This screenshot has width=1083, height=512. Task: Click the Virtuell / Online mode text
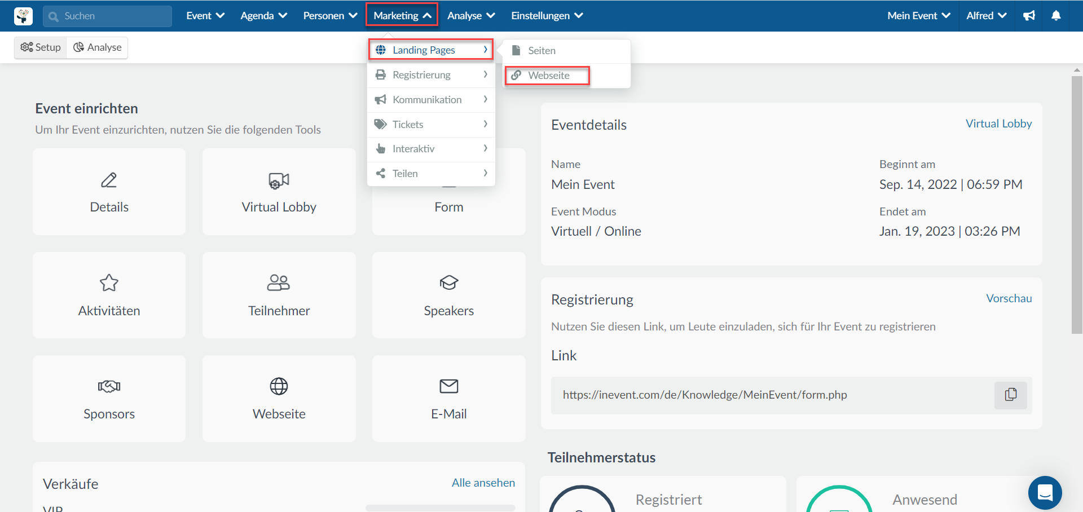point(596,231)
